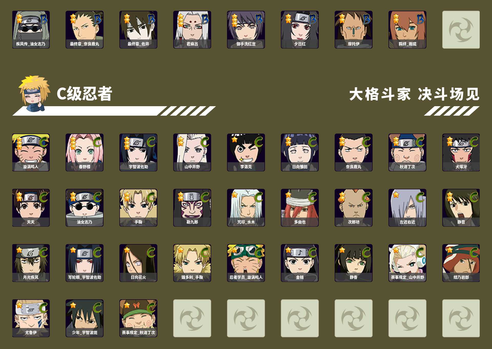Pick the 宇智波佐助 C-rank portrait
492x349 pixels.
tap(138, 152)
